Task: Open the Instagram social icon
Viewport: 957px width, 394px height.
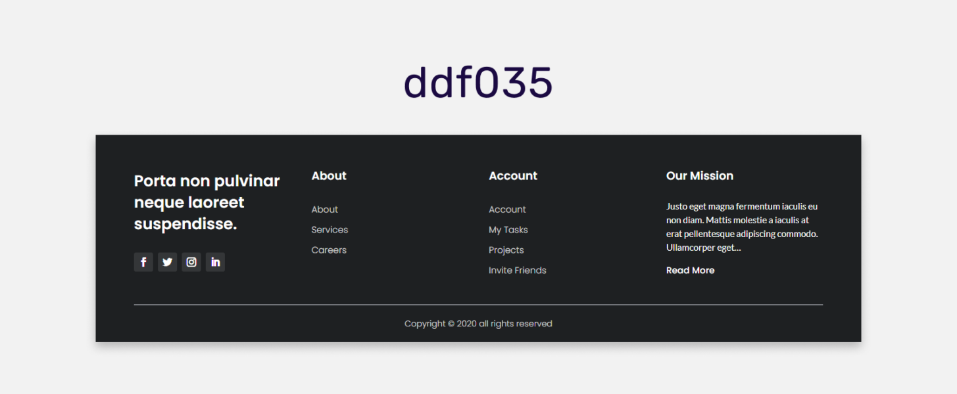Action: 191,262
